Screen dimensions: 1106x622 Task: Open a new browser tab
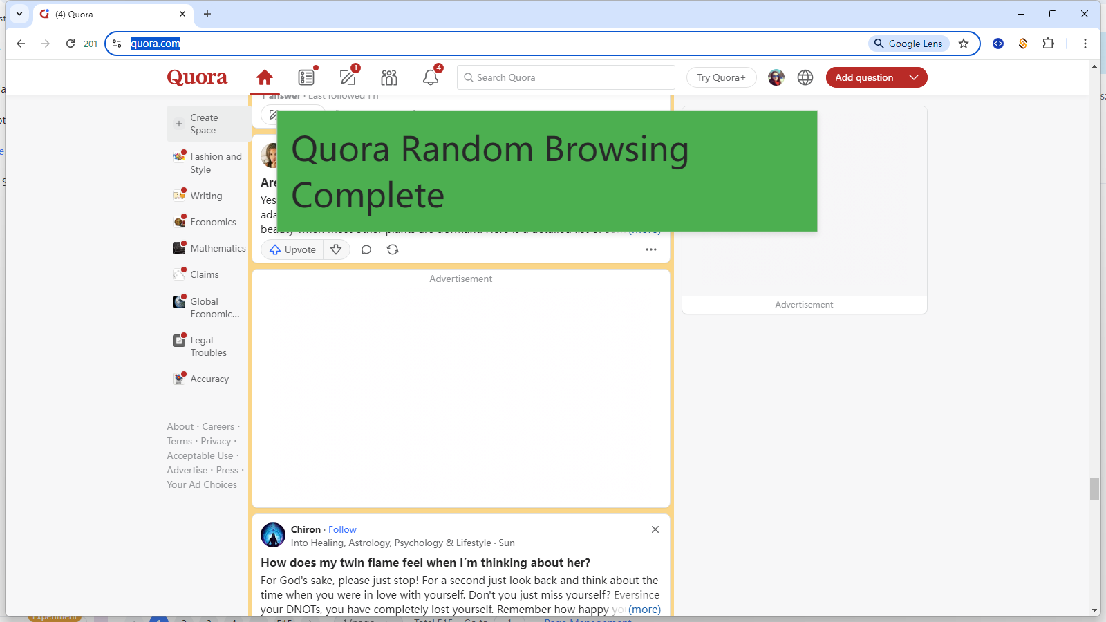coord(207,14)
